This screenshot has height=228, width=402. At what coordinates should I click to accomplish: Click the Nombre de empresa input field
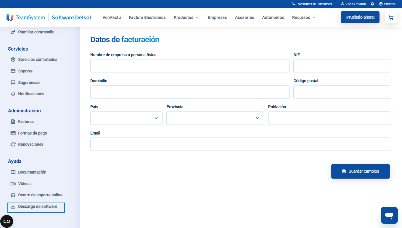tap(190, 66)
